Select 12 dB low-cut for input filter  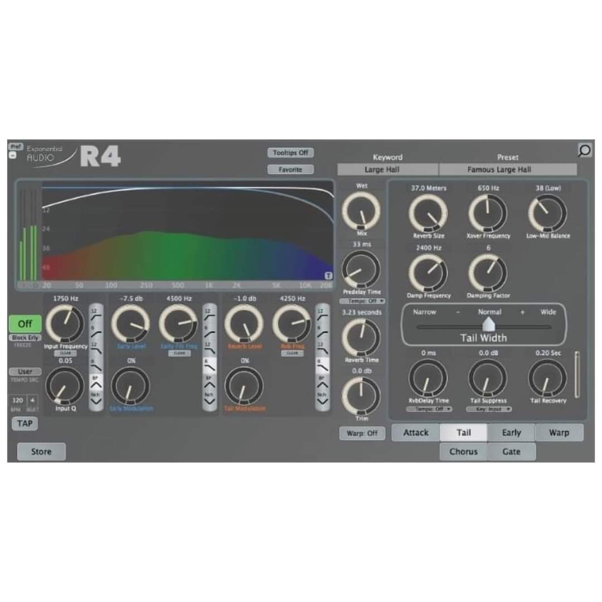point(96,314)
